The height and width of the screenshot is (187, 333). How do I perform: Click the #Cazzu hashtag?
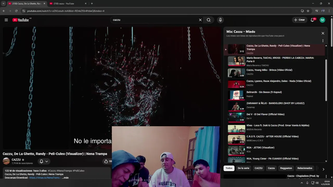coord(52,171)
